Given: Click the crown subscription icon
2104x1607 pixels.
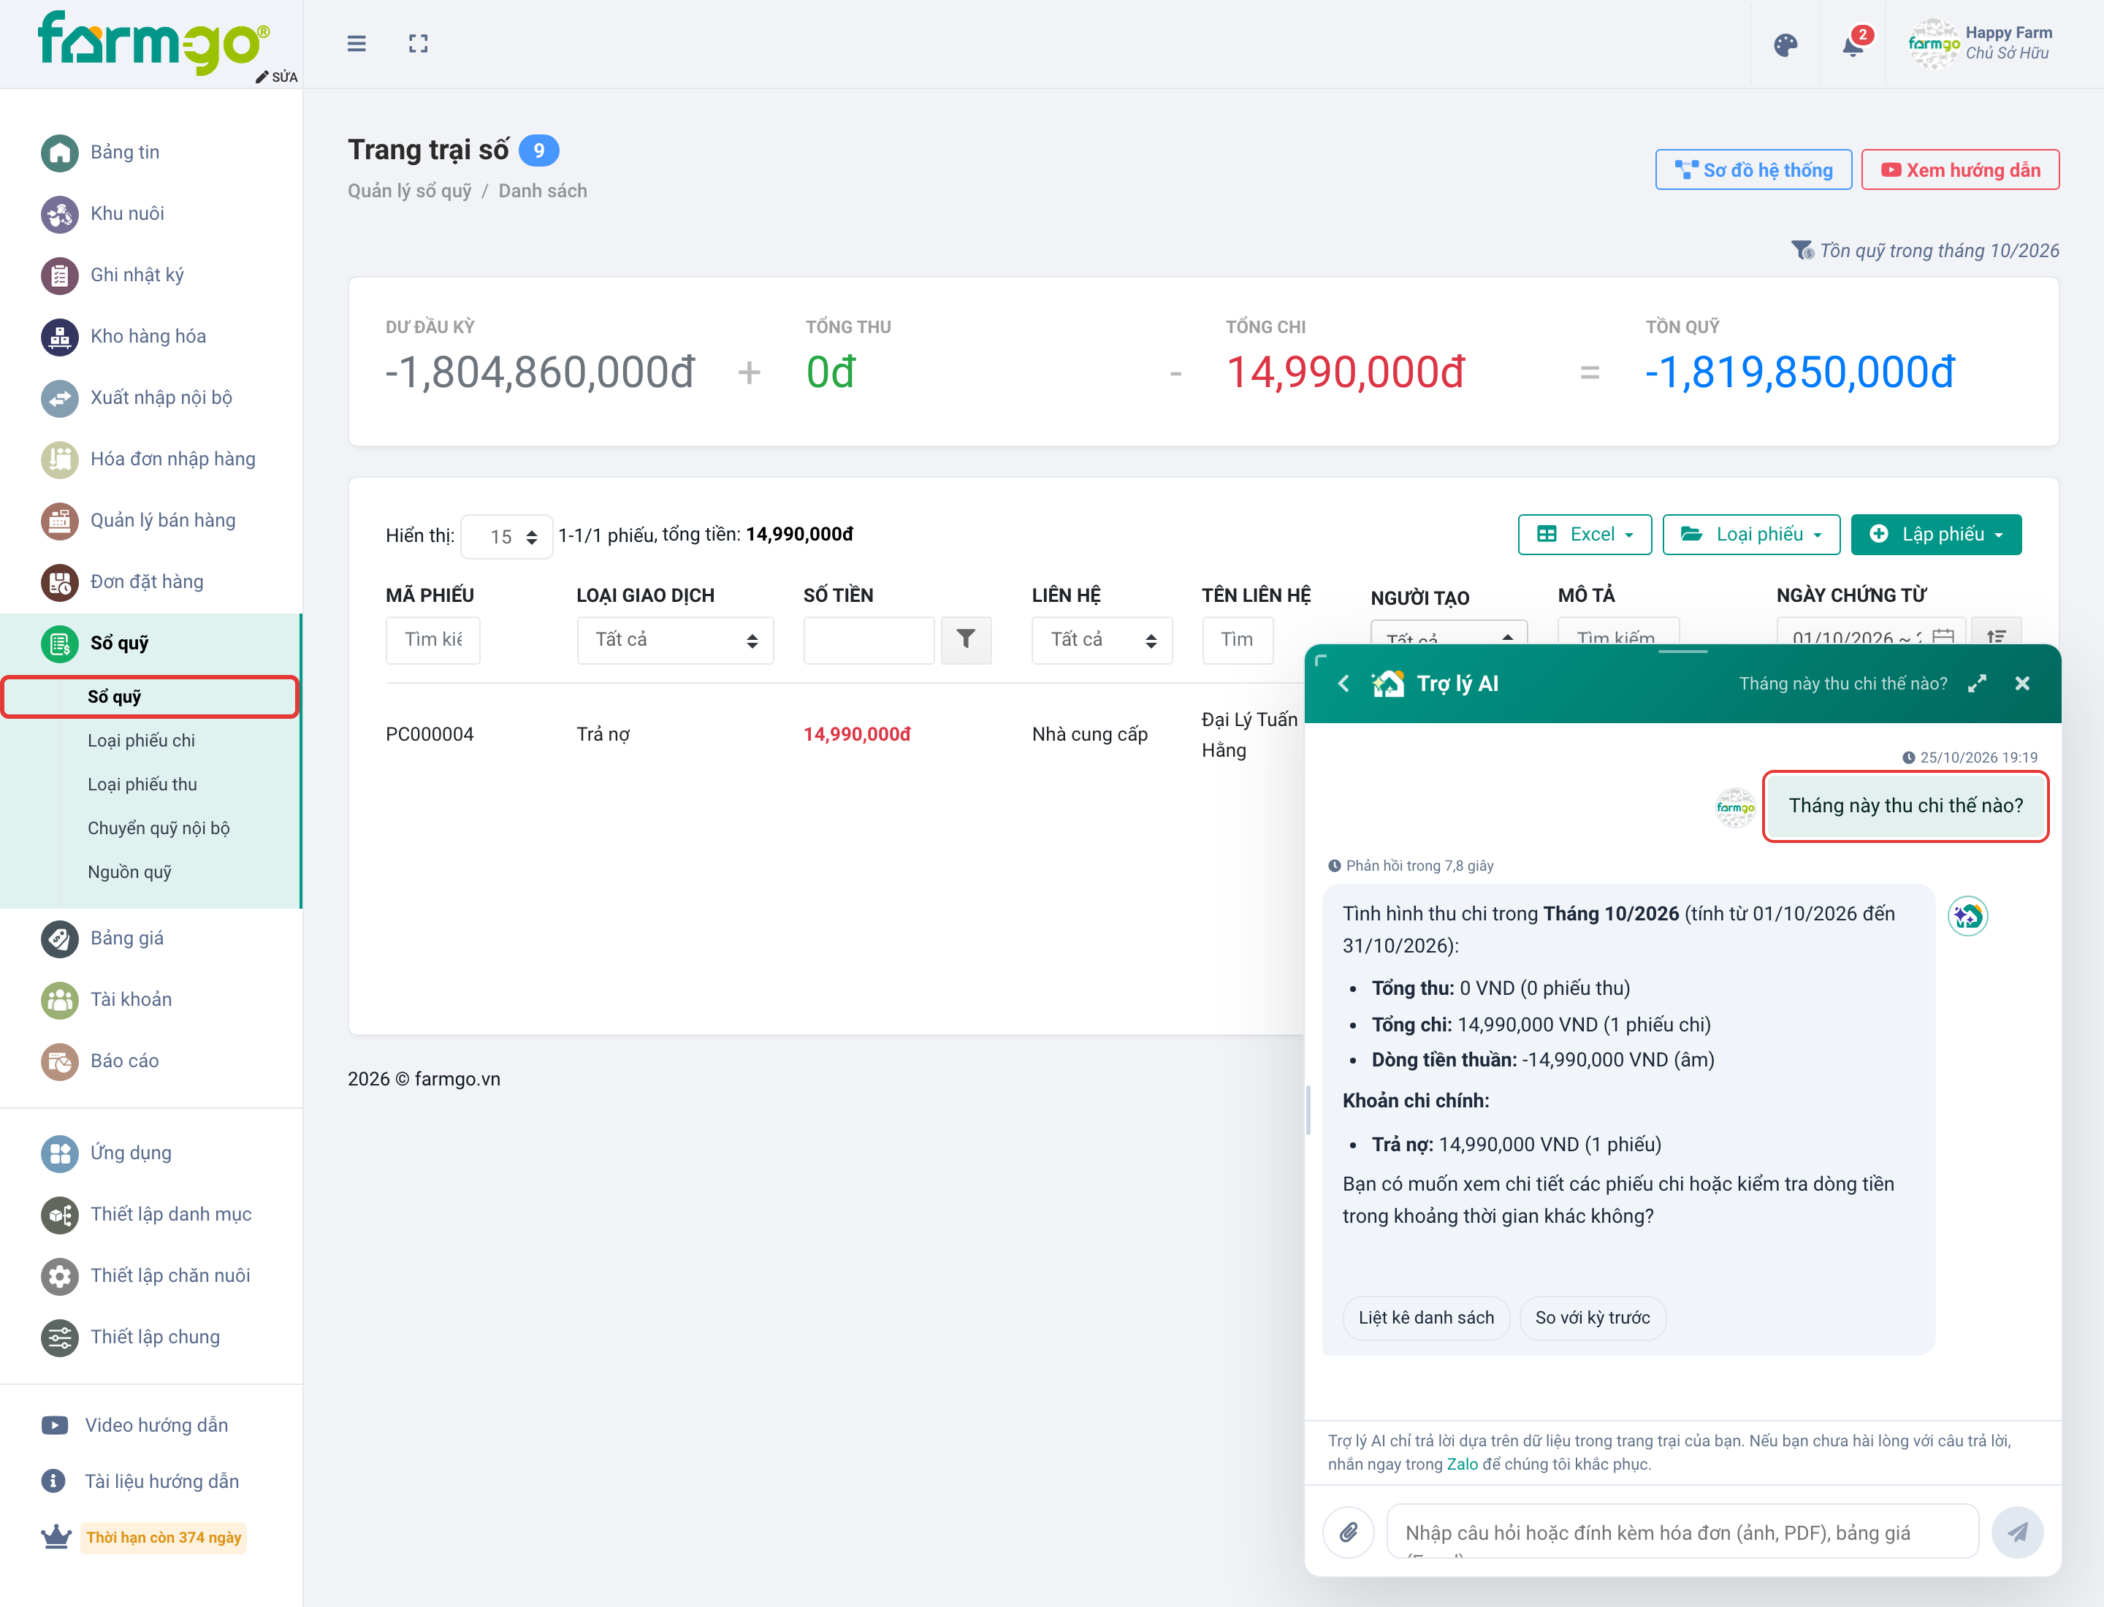Looking at the screenshot, I should (x=56, y=1536).
